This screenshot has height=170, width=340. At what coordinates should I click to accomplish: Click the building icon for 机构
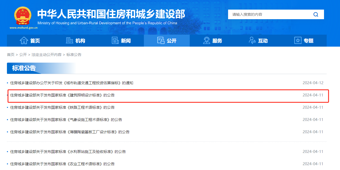click(70, 41)
